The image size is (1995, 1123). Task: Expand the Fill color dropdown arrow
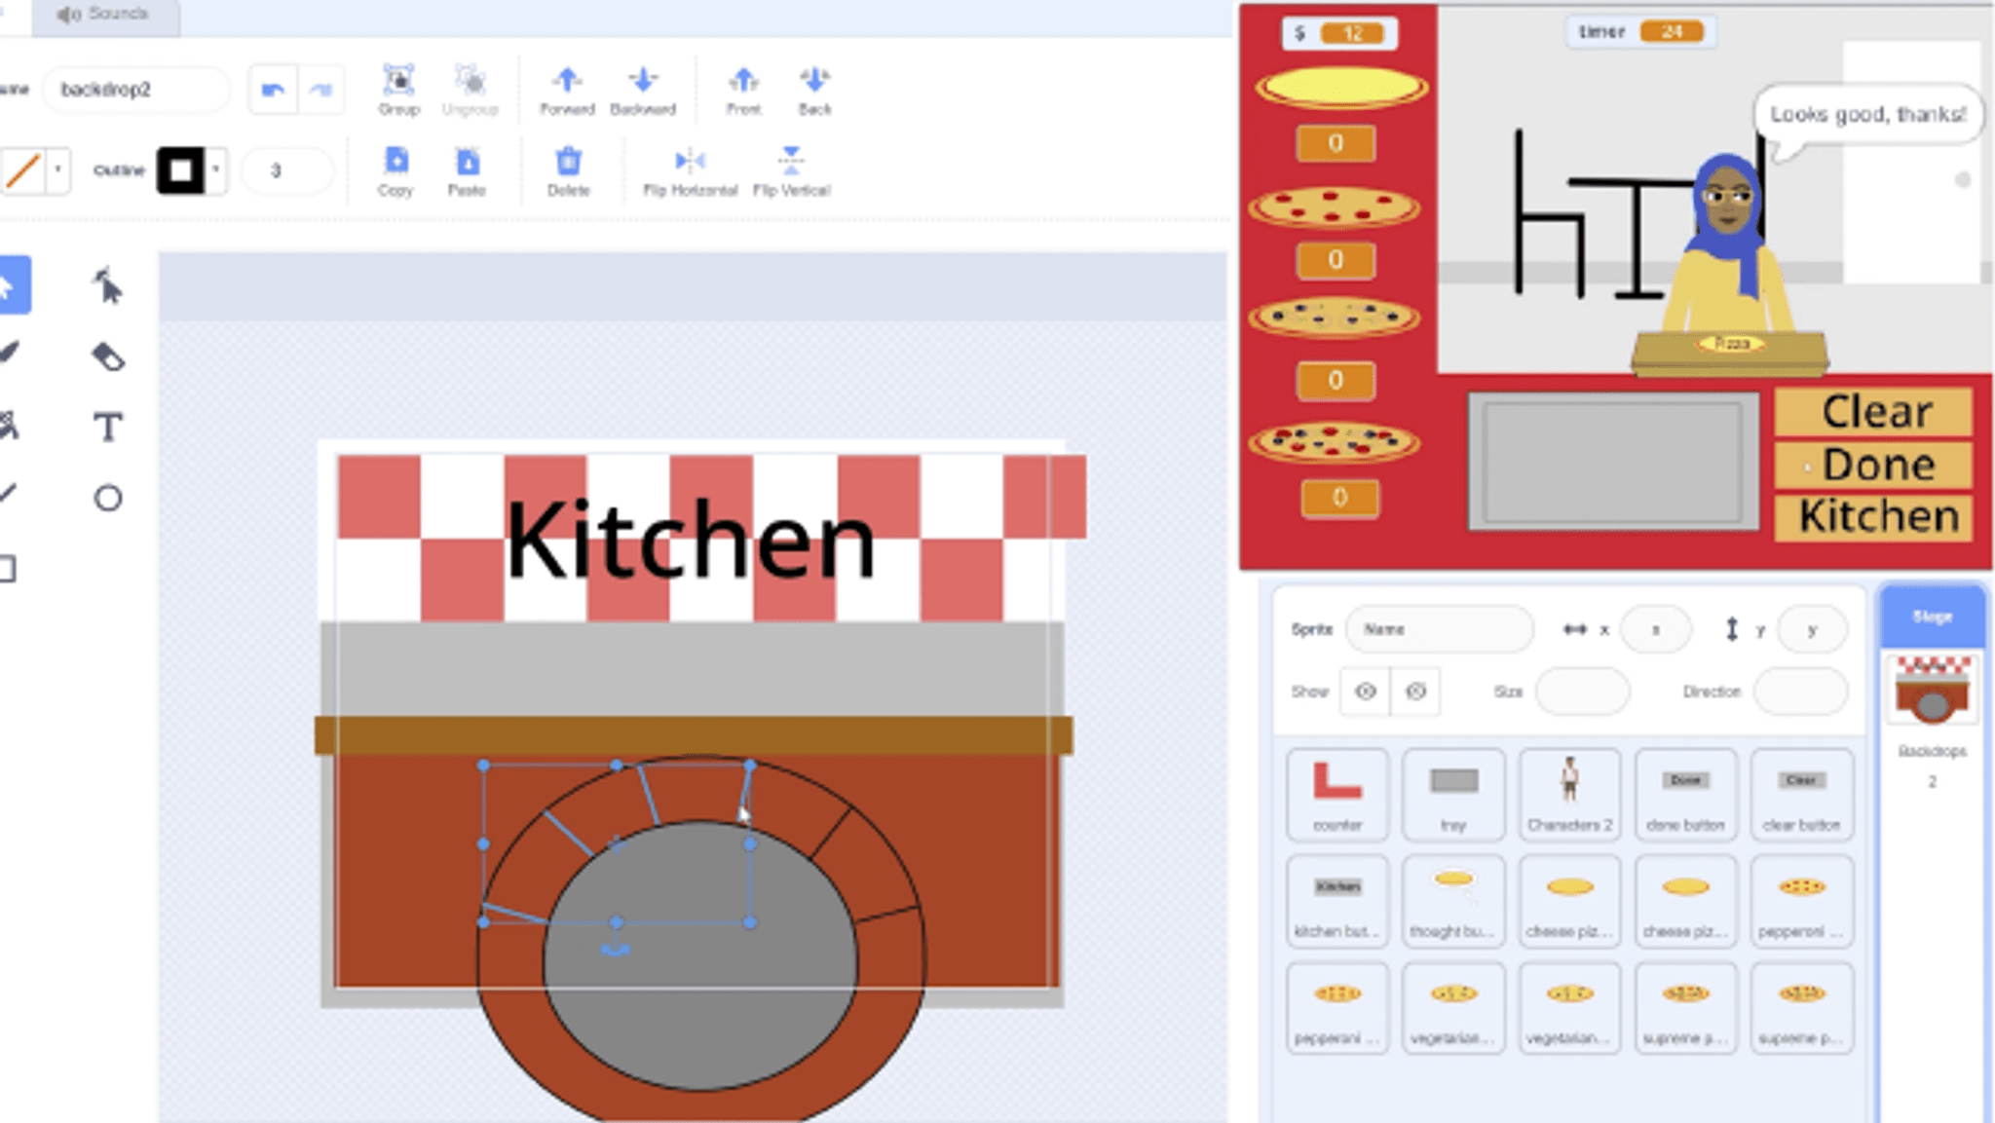tap(57, 170)
